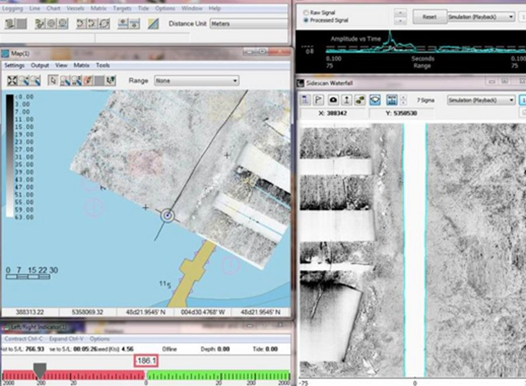Select the Processed Signal radio button
This screenshot has width=526, height=386.
(x=306, y=20)
